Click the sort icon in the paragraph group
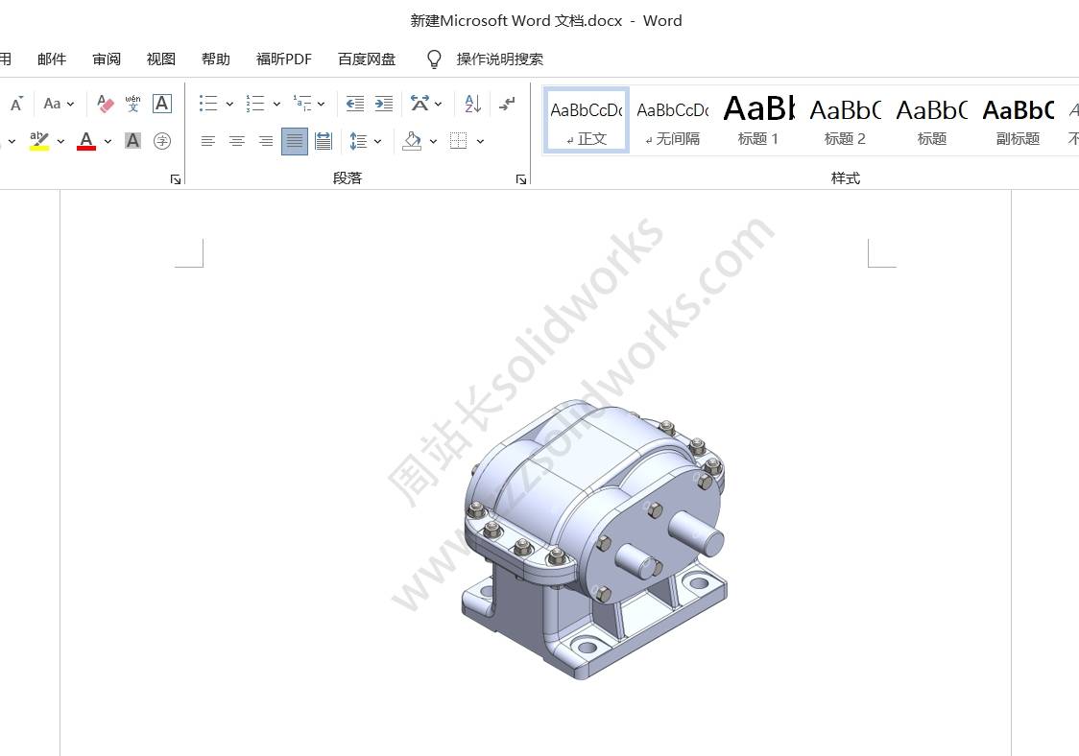Viewport: 1079px width, 756px height. click(471, 104)
